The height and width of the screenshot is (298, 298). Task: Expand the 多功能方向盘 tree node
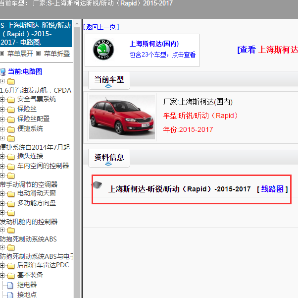point(2,203)
